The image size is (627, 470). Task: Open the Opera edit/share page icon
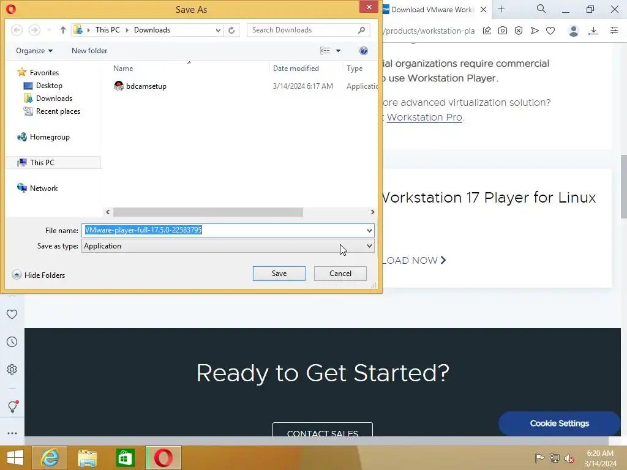[487, 31]
